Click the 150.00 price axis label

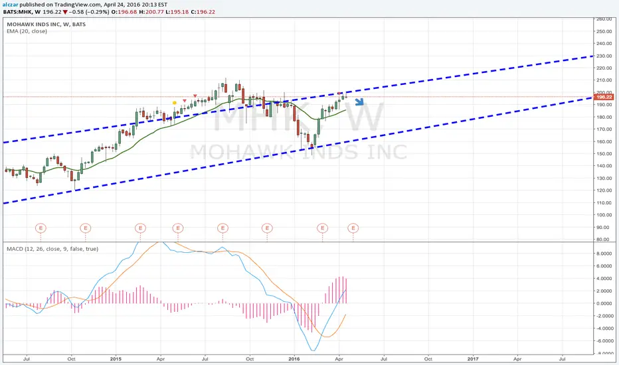tap(604, 154)
